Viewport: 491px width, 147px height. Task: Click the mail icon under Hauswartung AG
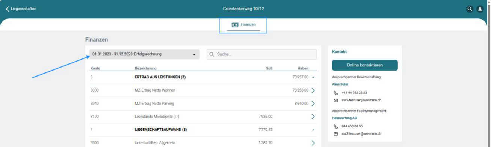point(336,134)
